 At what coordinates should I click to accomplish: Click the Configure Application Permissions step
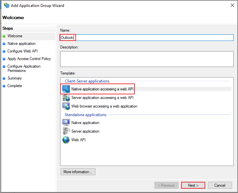pos(24,69)
